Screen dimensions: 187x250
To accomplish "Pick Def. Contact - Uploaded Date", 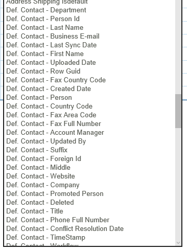I will tap(89, 63).
